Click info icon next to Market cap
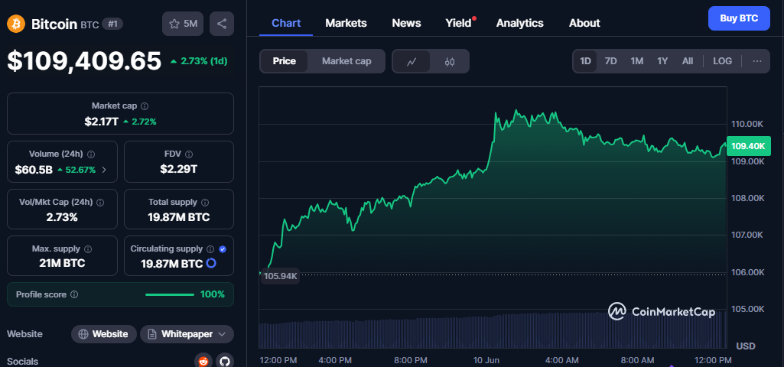The height and width of the screenshot is (367, 784). 145,106
